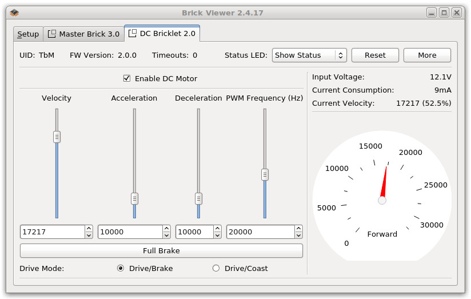
Task: Click the Velocity slider handle
Action: point(57,137)
